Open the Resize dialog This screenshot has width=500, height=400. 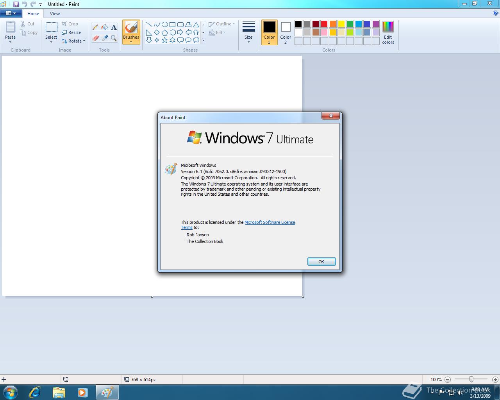[x=71, y=32]
